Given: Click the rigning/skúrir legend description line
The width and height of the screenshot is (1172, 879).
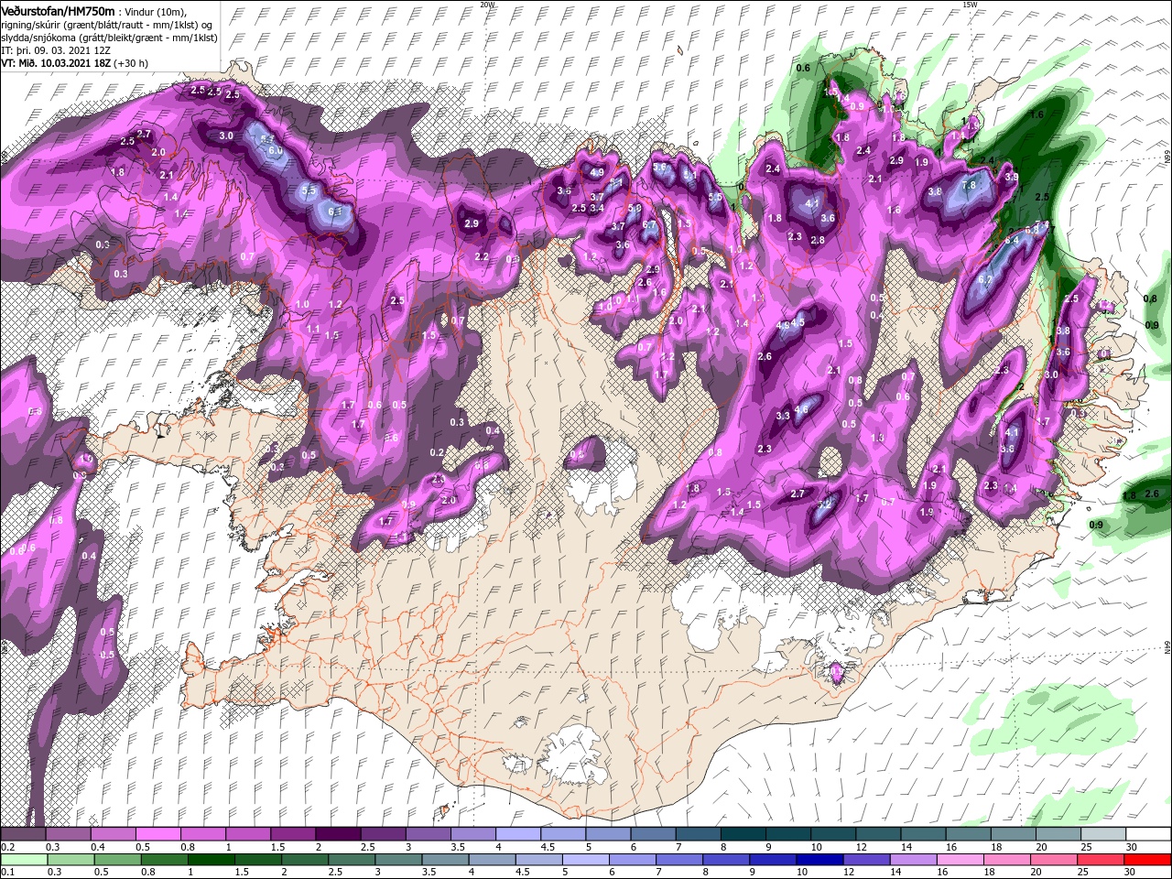Looking at the screenshot, I should 107,24.
